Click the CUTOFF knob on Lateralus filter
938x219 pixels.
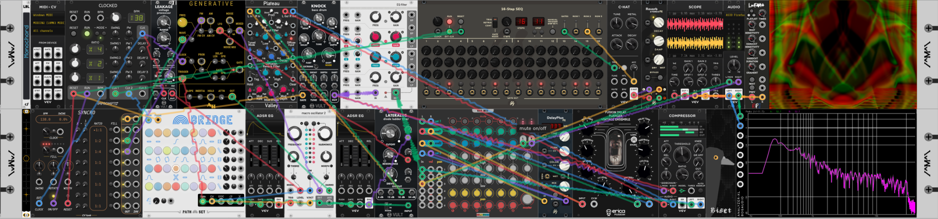click(390, 133)
